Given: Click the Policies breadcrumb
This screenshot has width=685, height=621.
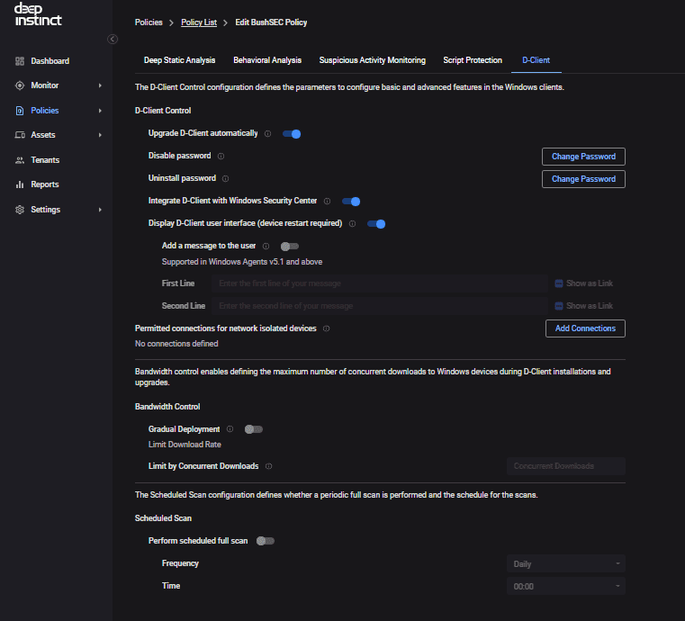Looking at the screenshot, I should (149, 22).
